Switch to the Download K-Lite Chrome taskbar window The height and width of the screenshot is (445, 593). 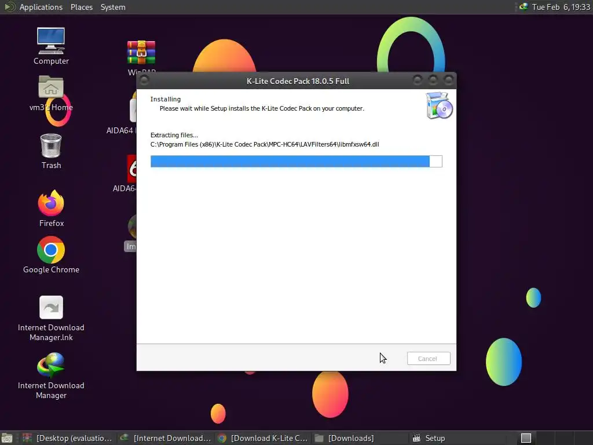click(262, 438)
